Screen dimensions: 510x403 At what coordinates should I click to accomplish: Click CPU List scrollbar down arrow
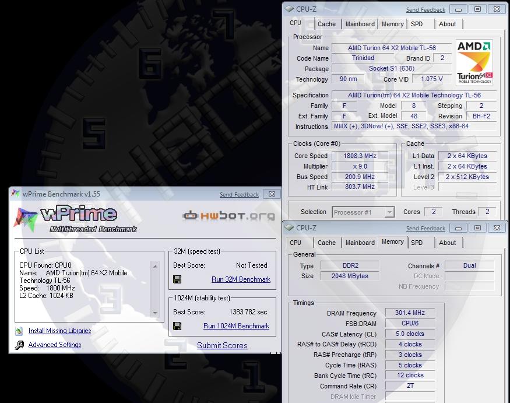(x=155, y=313)
